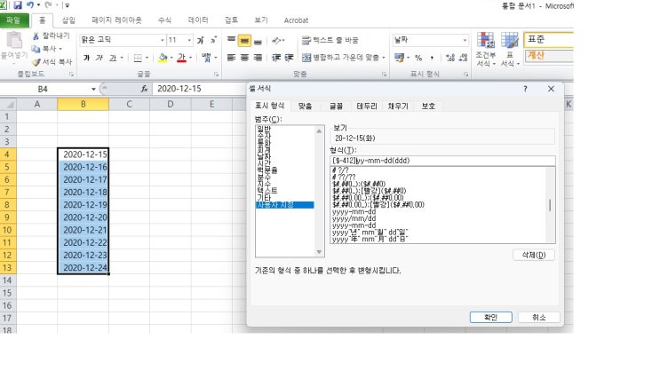Expand number format dropdown showing 날짜
Viewport: 660px width, 371px height.
(465, 40)
